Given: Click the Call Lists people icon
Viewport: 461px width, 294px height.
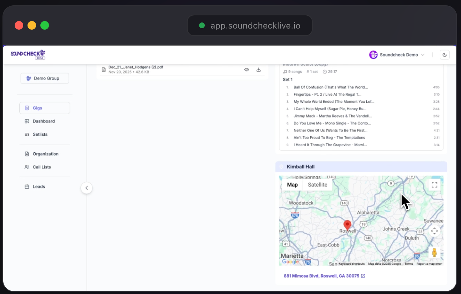Looking at the screenshot, I should tap(27, 167).
